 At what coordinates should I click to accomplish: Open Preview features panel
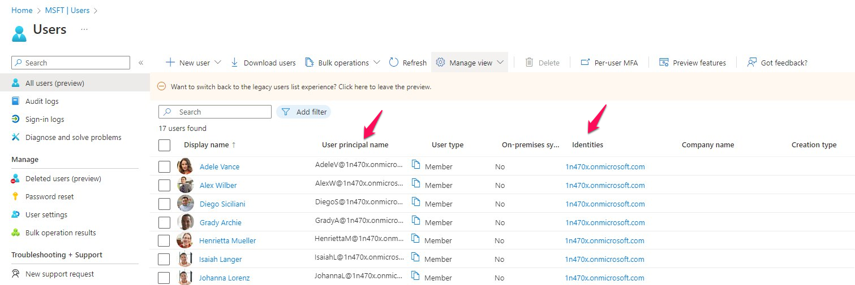click(693, 63)
